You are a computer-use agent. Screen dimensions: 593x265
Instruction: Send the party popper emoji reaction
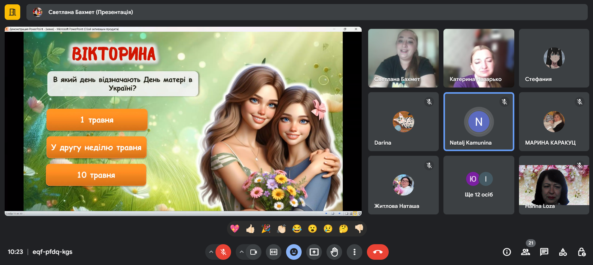[x=266, y=229]
